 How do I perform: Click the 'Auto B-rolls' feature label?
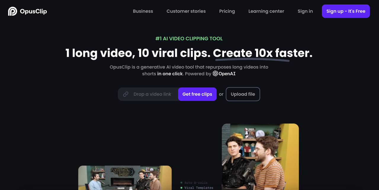pos(196,183)
